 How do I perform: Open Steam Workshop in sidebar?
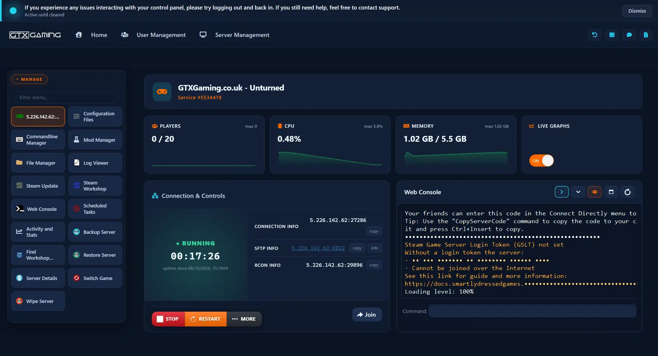click(x=95, y=186)
